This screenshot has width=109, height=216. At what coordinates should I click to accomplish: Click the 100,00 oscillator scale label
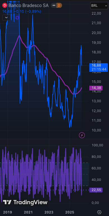pos(97,145)
